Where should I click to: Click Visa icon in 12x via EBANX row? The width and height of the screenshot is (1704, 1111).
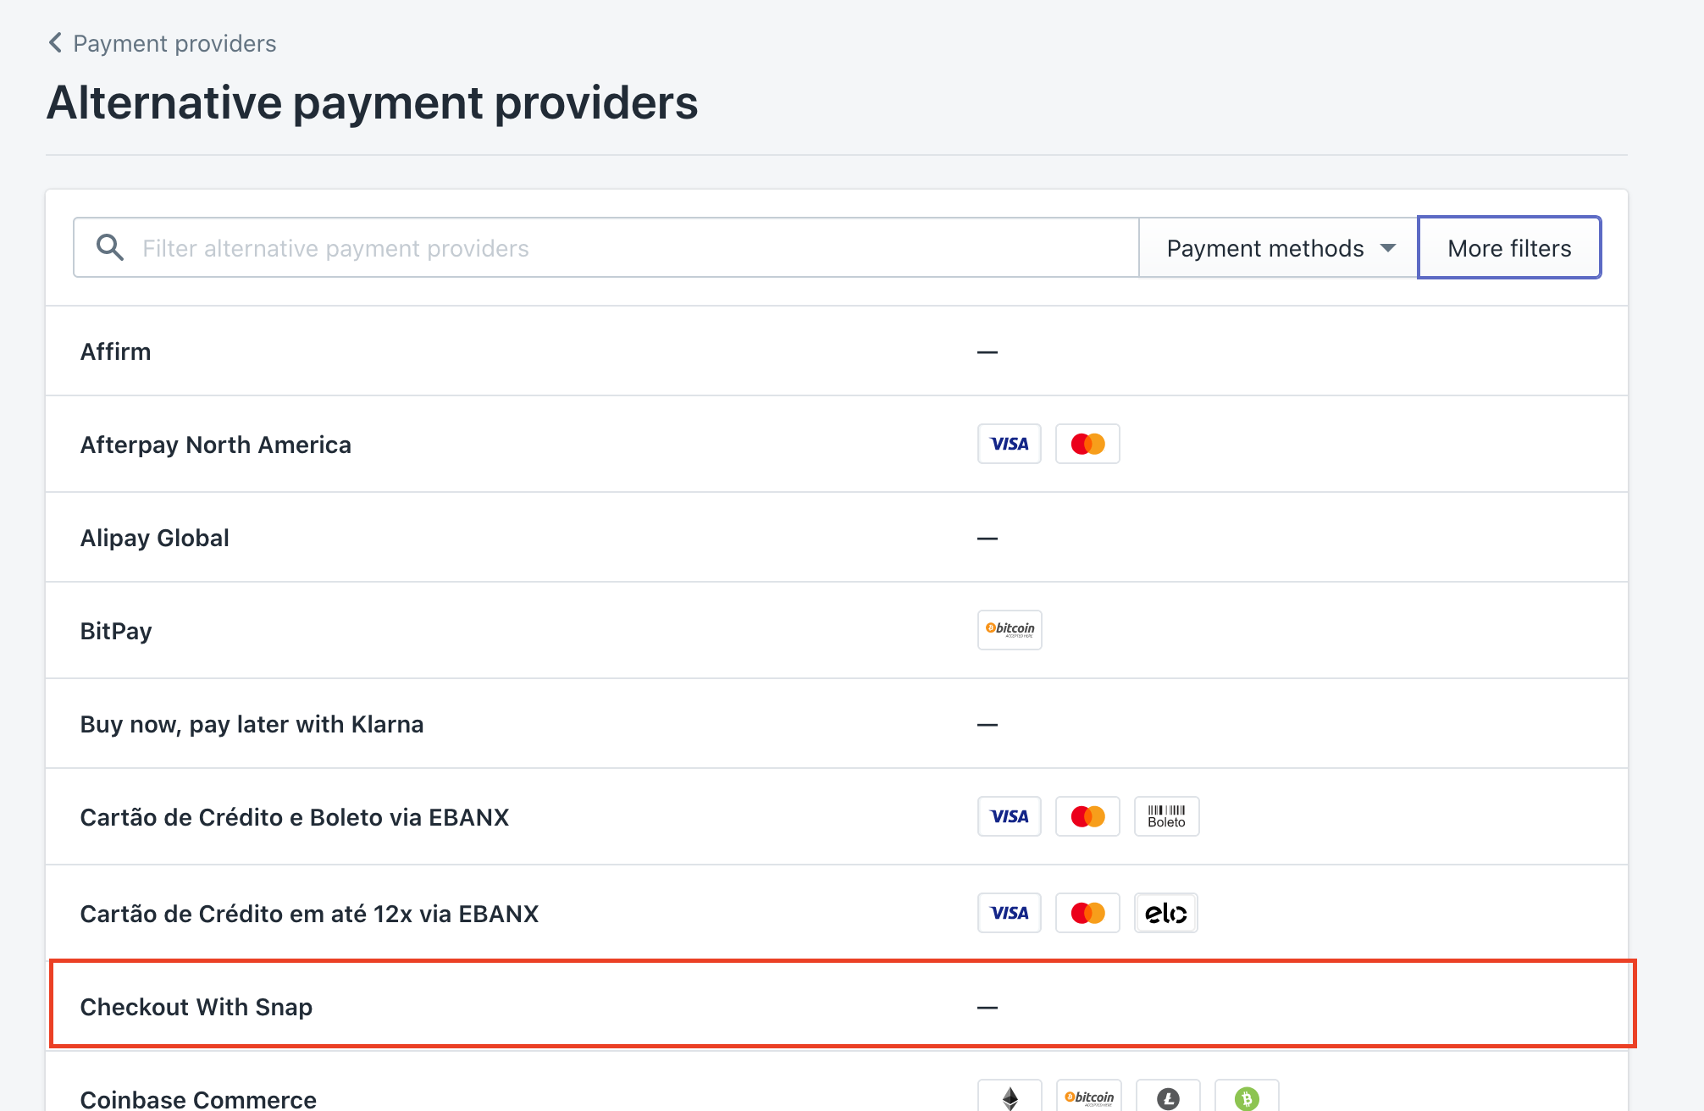click(x=1010, y=913)
